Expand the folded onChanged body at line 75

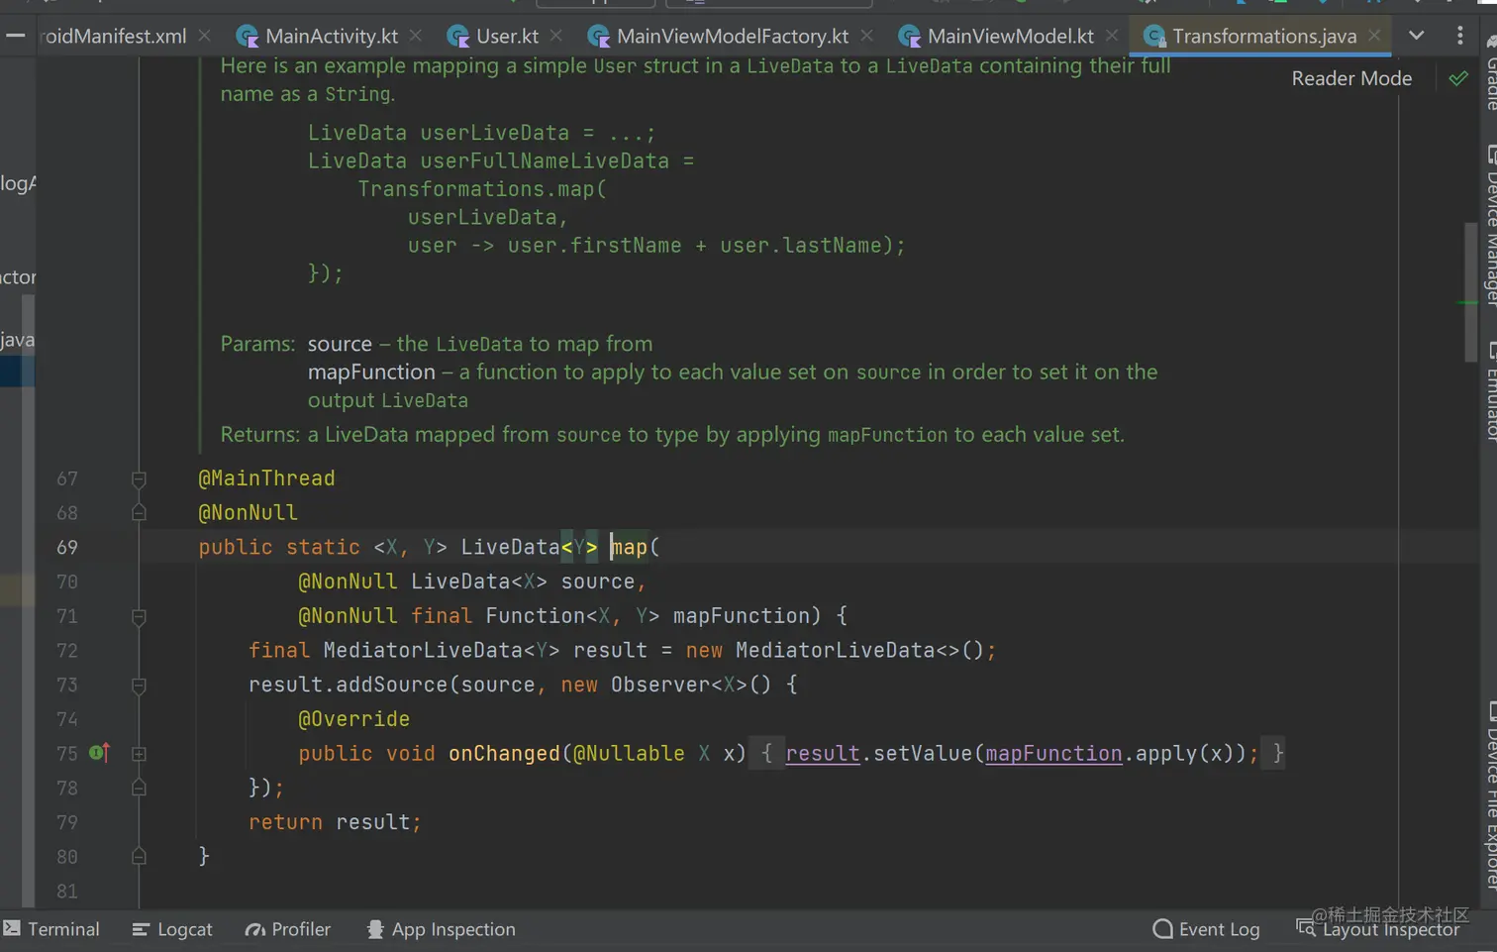click(139, 754)
